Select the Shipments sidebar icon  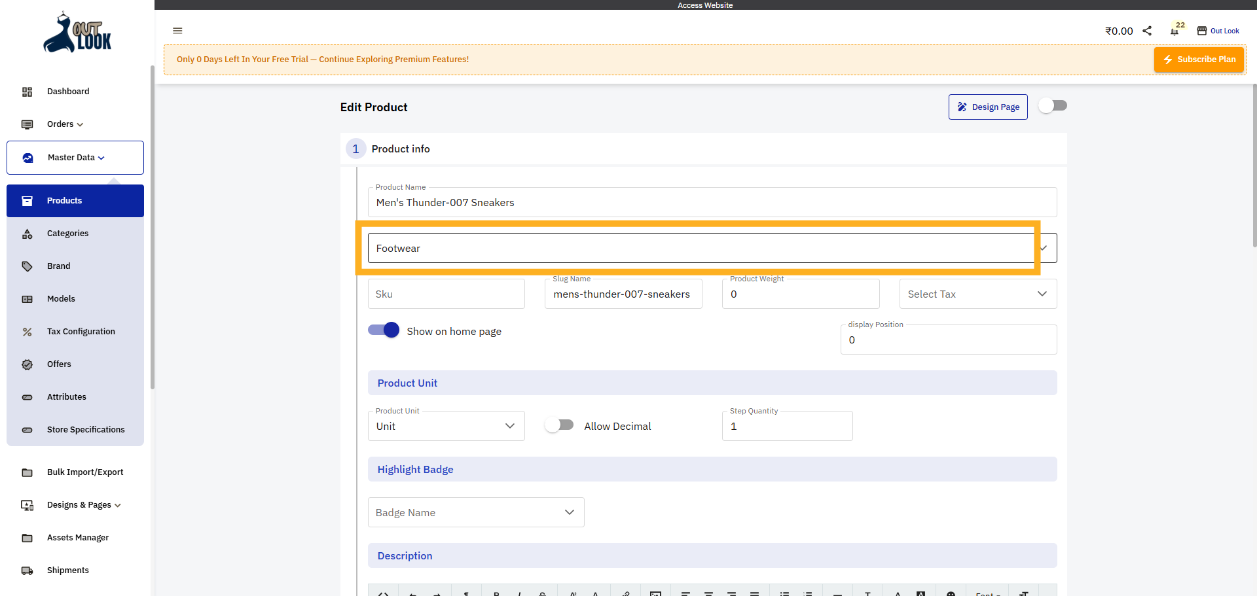click(27, 570)
